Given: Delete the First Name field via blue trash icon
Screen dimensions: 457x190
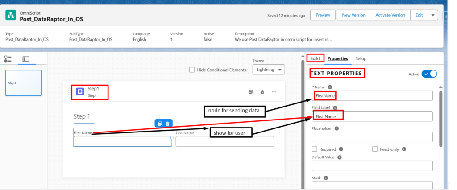Looking at the screenshot, I should tap(168, 124).
